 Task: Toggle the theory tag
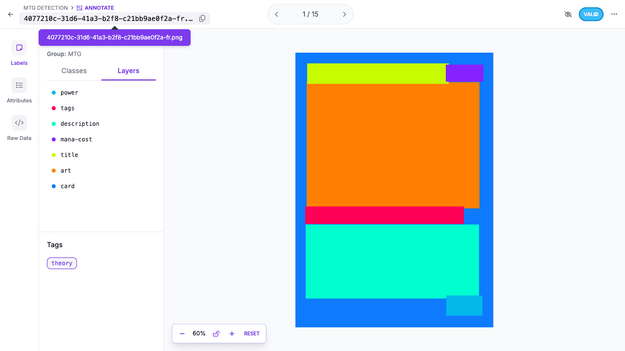(62, 263)
